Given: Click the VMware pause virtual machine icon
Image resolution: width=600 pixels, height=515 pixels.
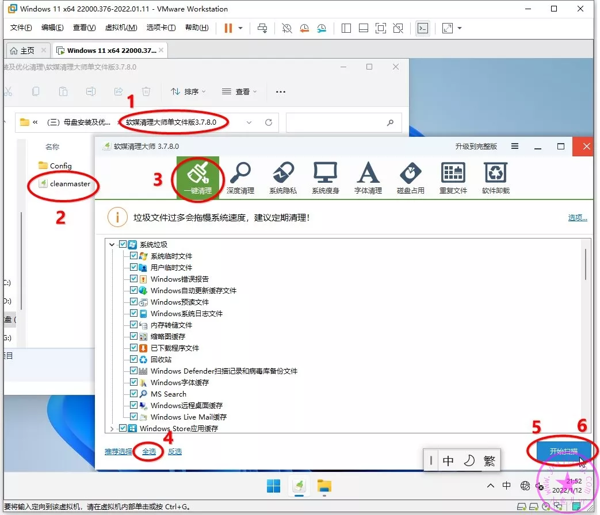Looking at the screenshot, I should point(228,28).
